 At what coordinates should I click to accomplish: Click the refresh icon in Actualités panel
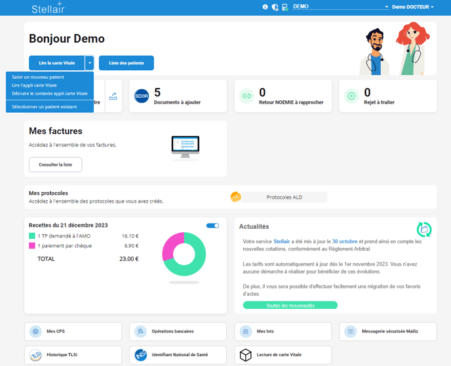click(424, 229)
